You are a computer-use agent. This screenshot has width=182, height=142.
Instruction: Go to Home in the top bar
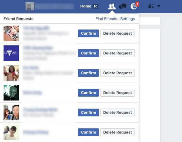pos(86,6)
